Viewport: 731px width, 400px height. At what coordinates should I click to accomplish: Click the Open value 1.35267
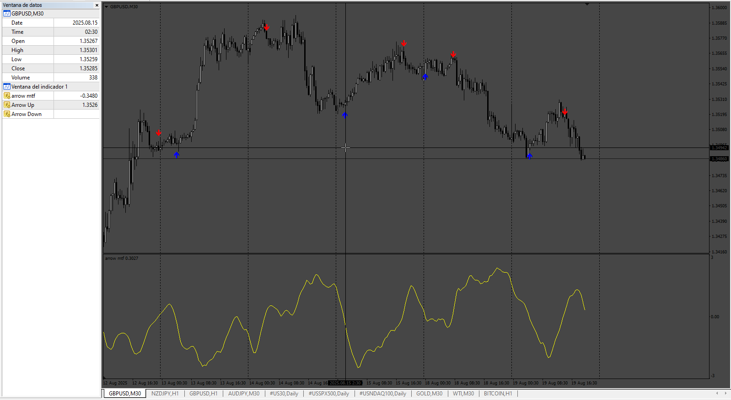(x=89, y=41)
